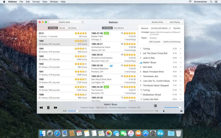221x138 pixels.
Task: Open the Window menu
Action: point(54,2)
